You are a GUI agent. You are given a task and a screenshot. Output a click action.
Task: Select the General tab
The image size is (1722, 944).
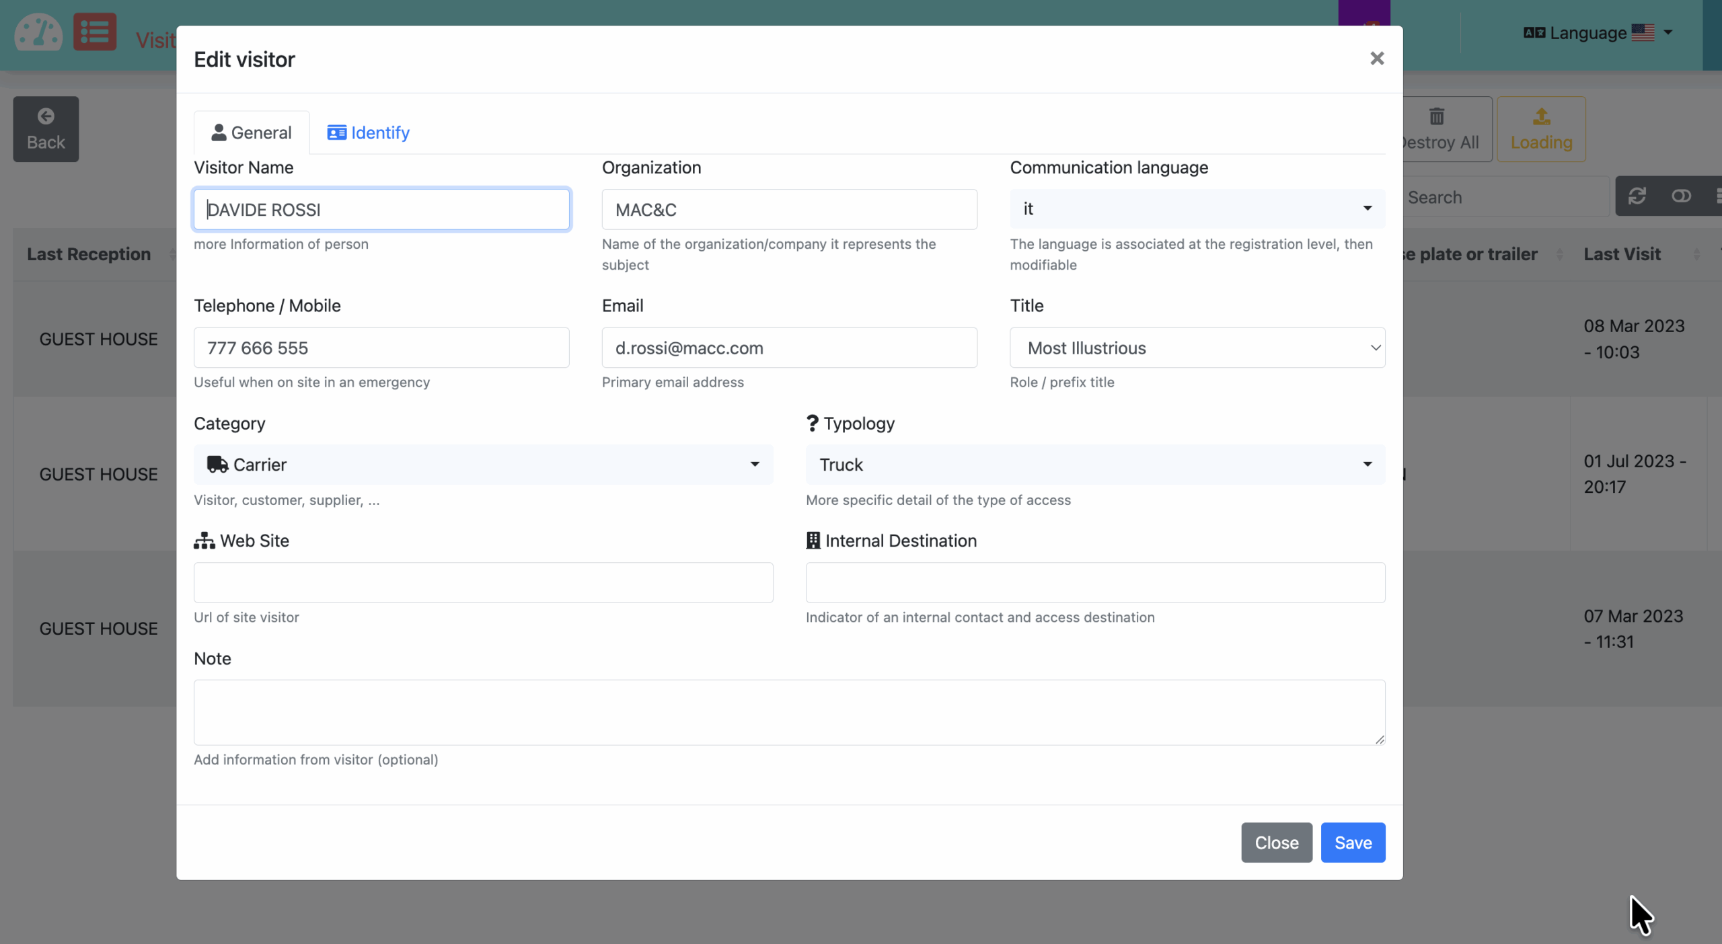tap(252, 132)
